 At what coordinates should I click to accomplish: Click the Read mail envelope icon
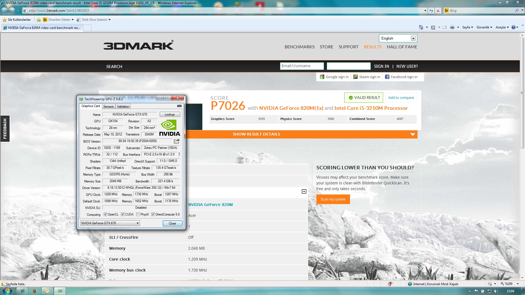[x=445, y=27]
